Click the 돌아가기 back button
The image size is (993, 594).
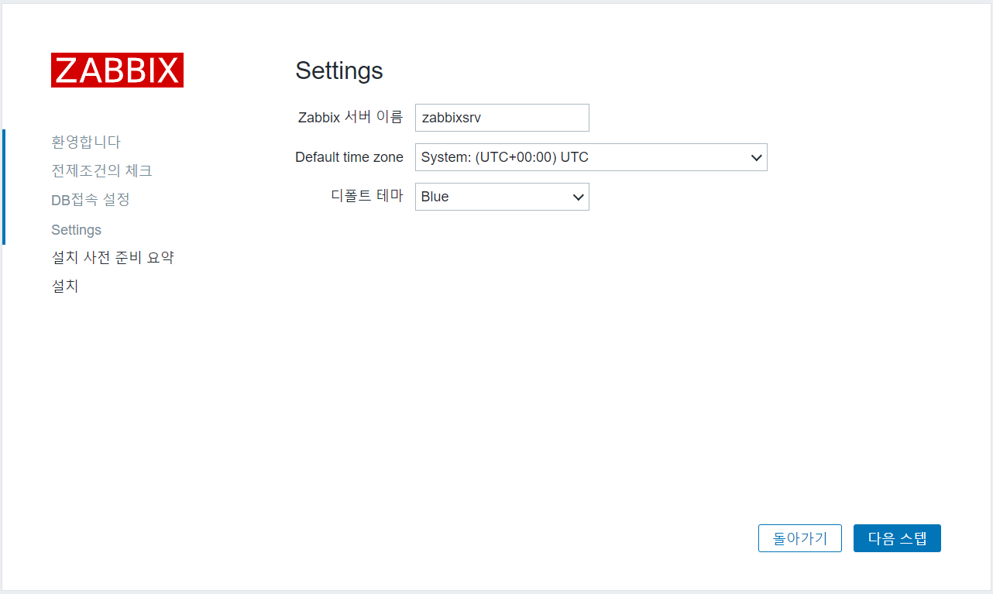pos(800,538)
